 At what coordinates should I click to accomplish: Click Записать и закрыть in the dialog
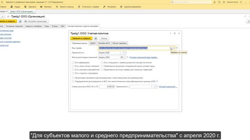81,38
